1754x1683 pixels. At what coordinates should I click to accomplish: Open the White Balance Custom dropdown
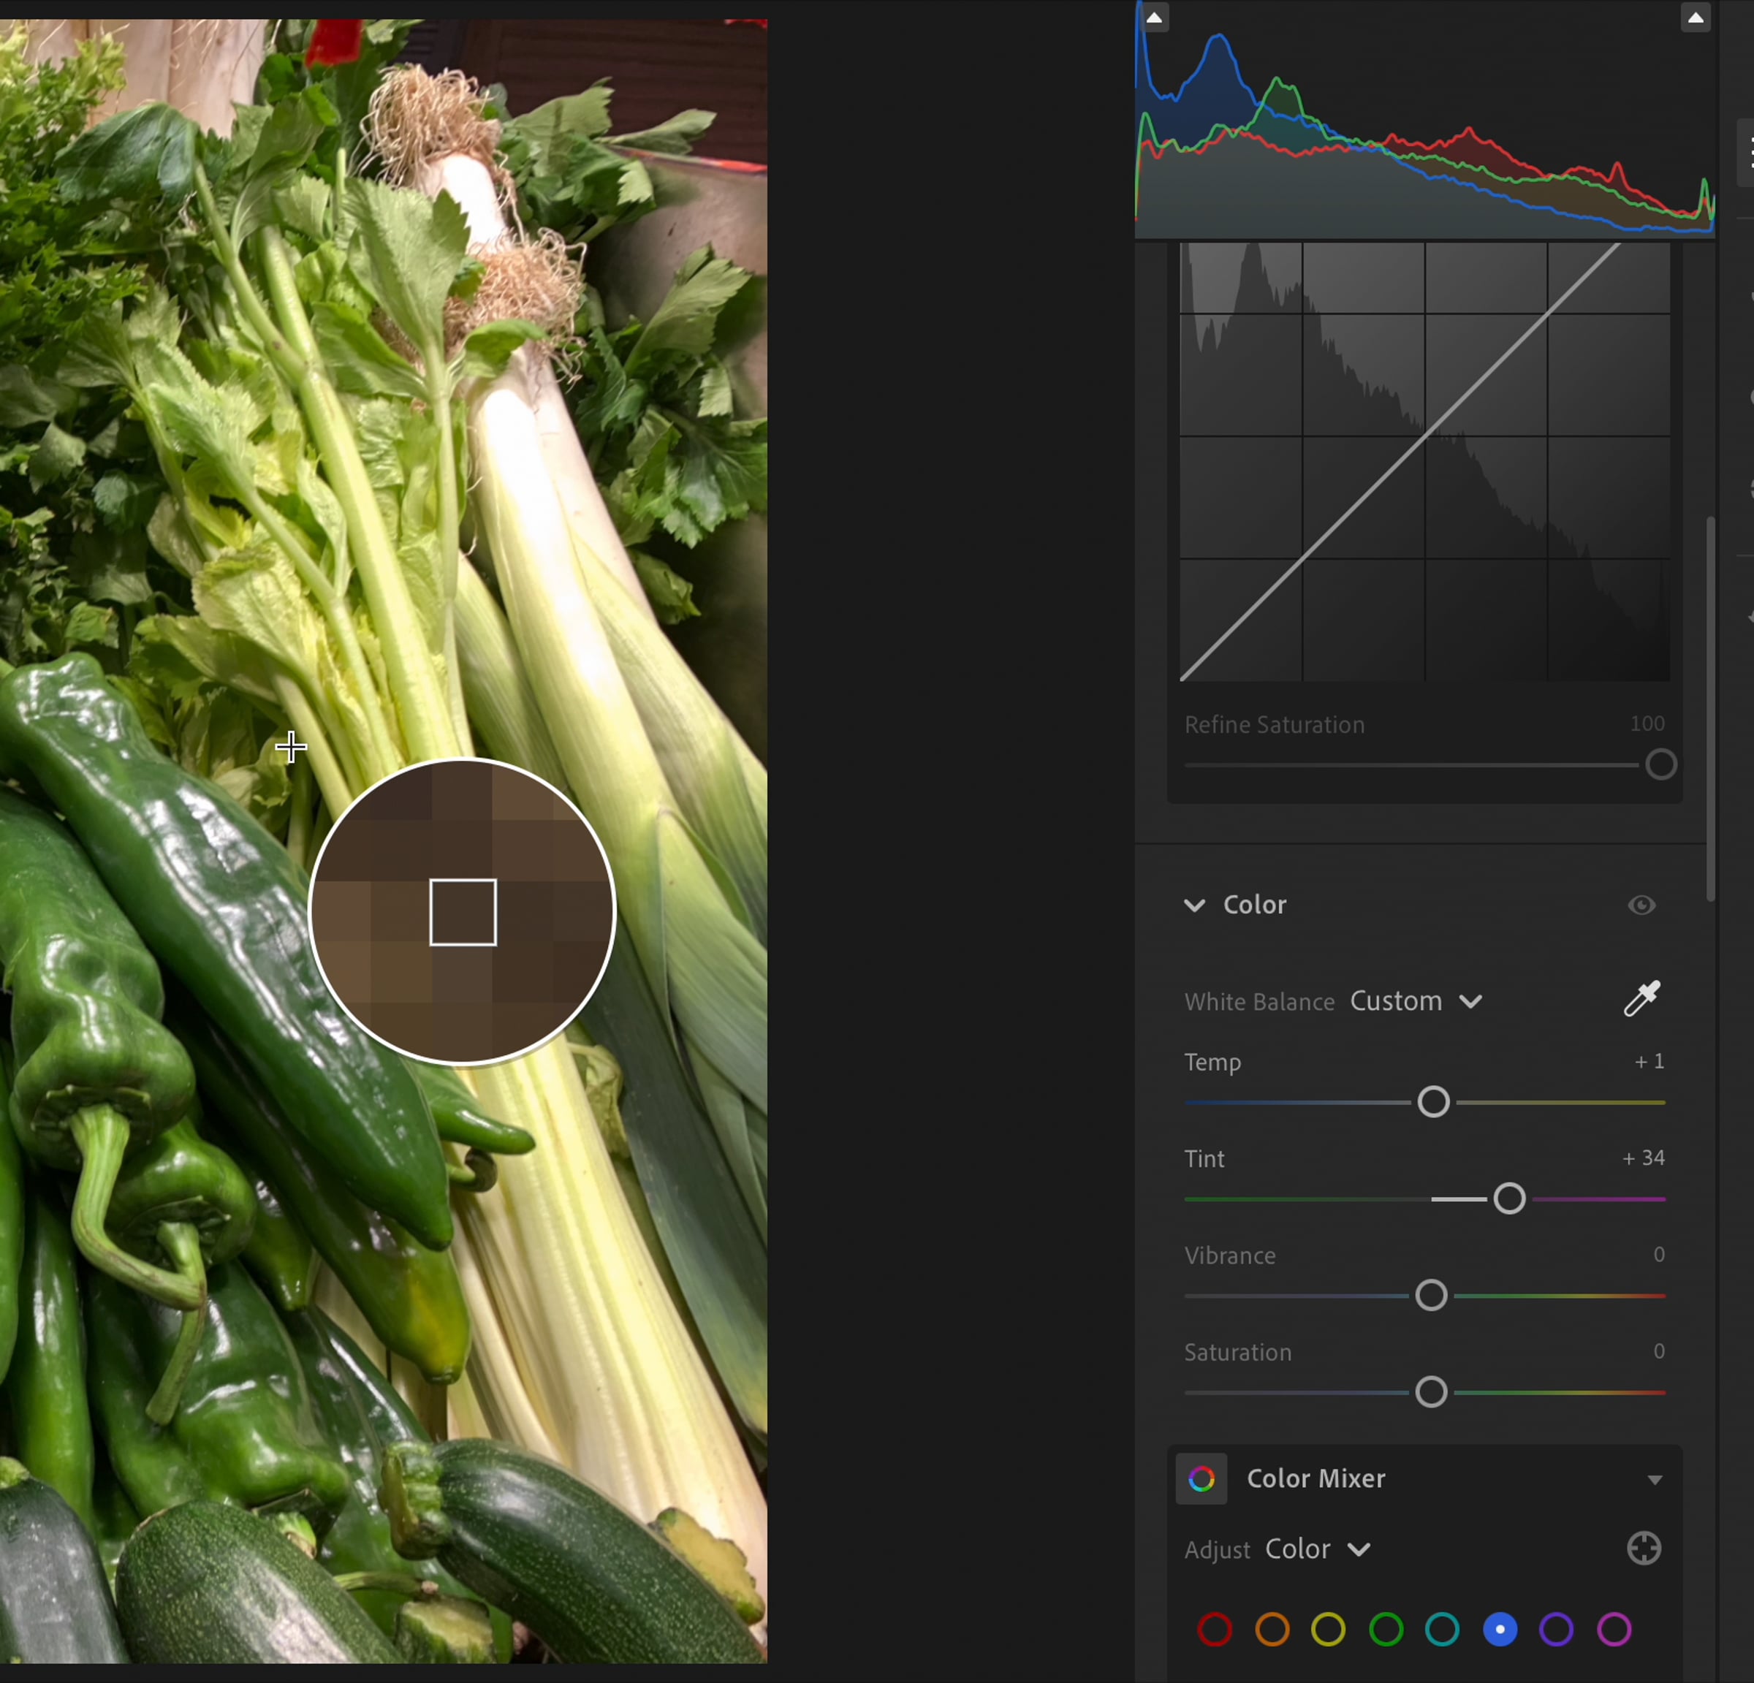1416,1001
